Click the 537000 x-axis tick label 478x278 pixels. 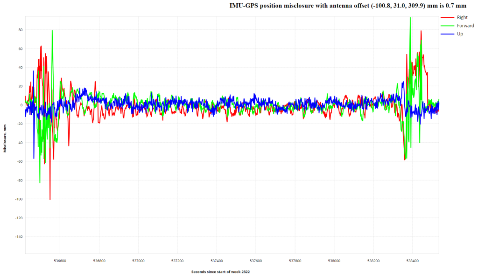pyautogui.click(x=138, y=261)
